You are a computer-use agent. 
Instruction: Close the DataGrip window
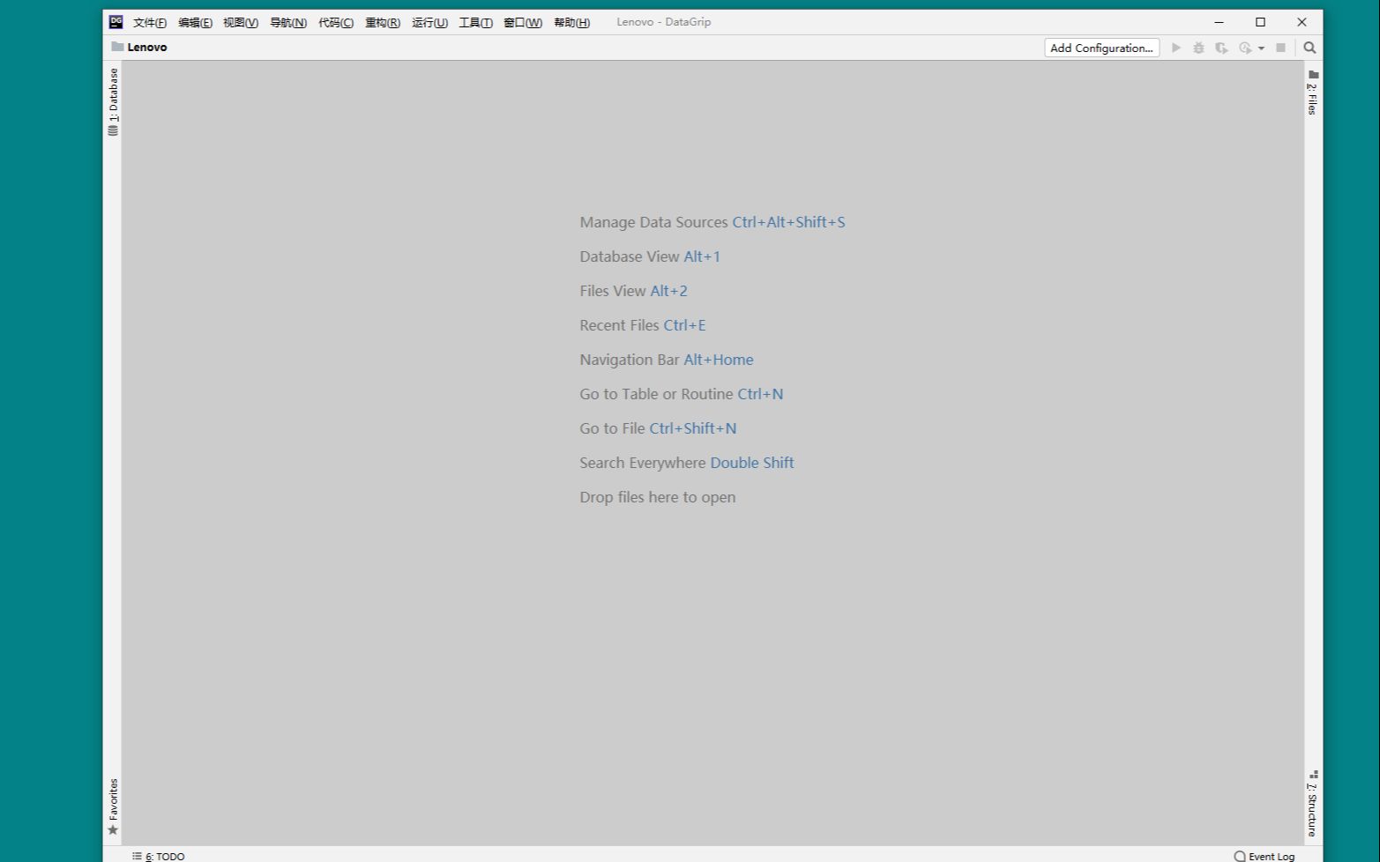(x=1302, y=22)
